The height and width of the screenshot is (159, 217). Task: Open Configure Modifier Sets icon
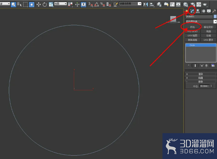coord(213,65)
